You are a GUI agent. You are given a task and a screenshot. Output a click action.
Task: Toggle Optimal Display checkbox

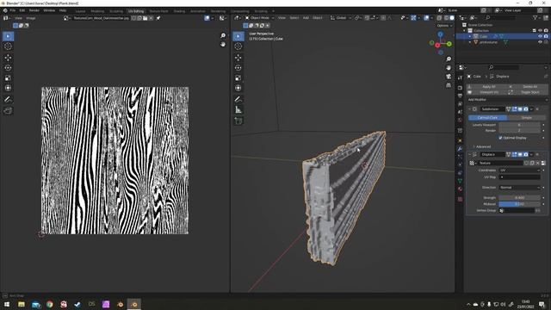coord(500,138)
